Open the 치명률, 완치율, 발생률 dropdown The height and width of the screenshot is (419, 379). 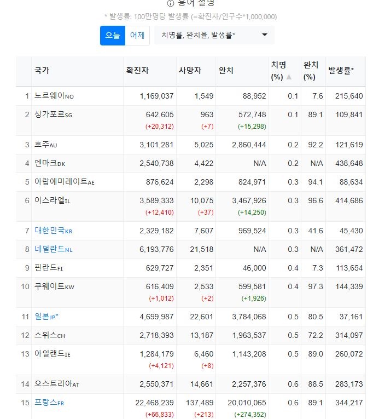click(x=214, y=36)
